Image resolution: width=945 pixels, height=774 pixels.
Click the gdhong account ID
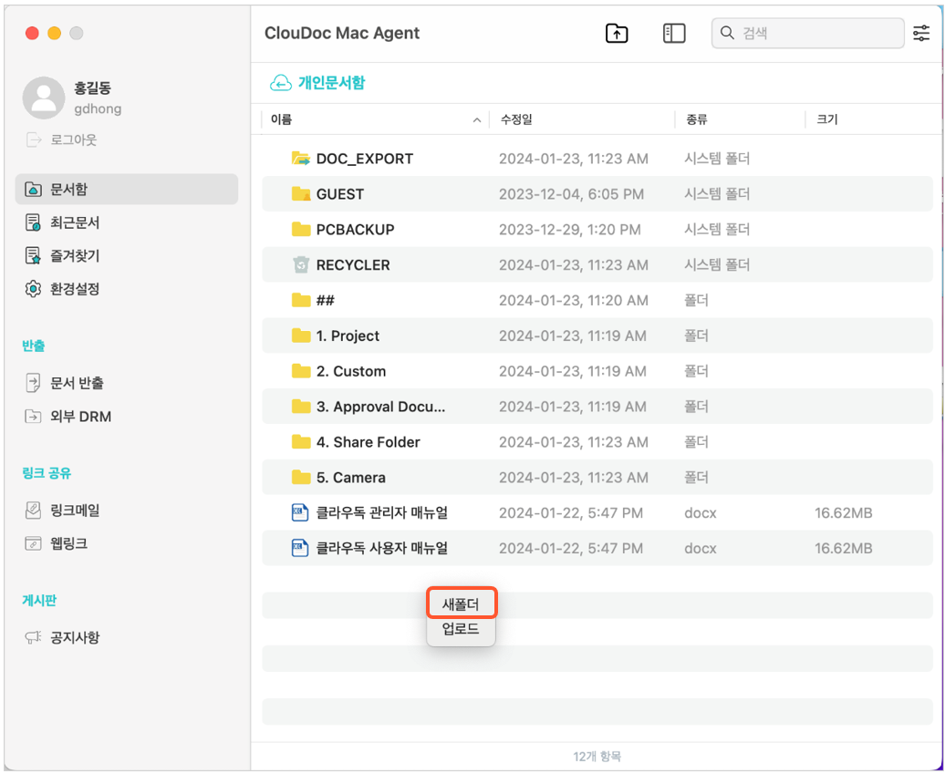coord(98,109)
